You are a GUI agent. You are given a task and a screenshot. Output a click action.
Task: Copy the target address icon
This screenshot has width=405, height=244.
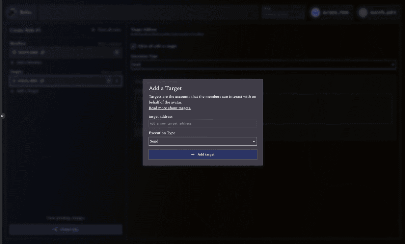click(x=42, y=81)
